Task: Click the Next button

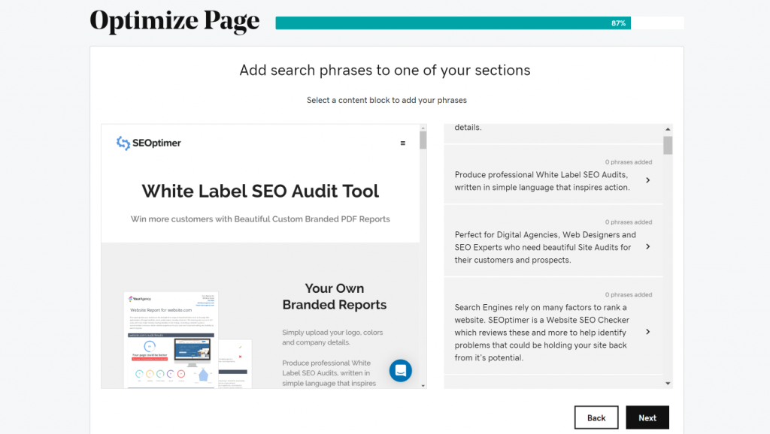Action: [x=647, y=417]
